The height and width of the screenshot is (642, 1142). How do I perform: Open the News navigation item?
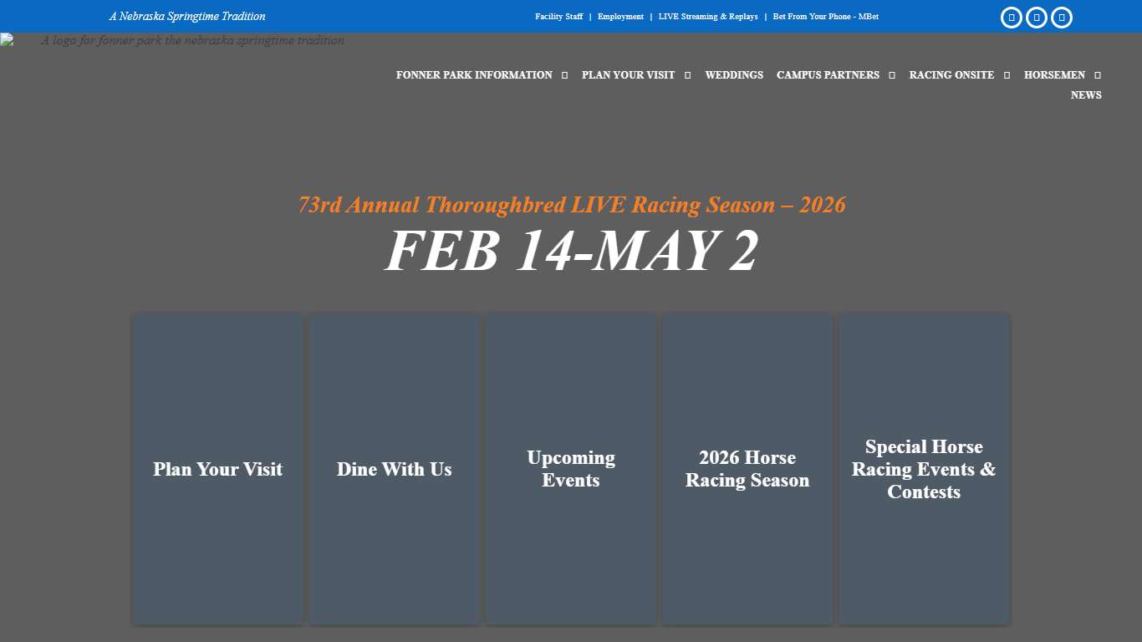pos(1086,95)
